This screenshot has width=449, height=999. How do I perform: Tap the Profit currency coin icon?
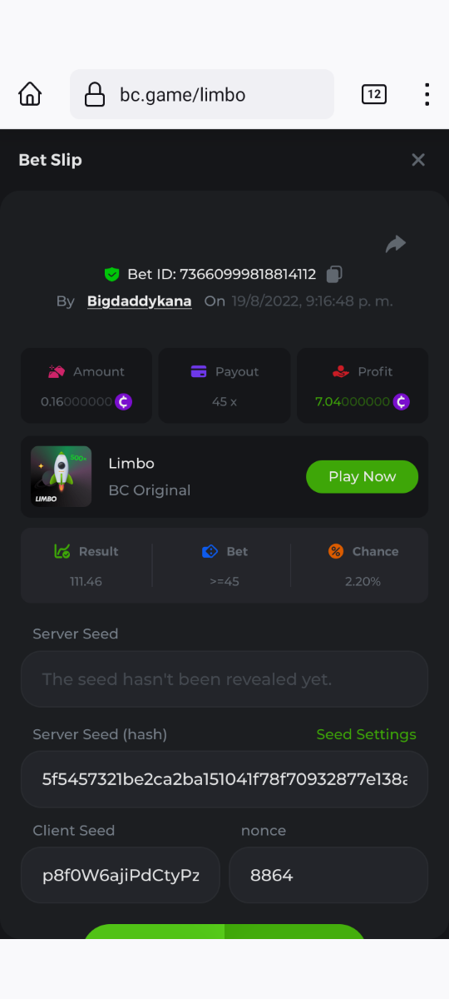click(402, 401)
